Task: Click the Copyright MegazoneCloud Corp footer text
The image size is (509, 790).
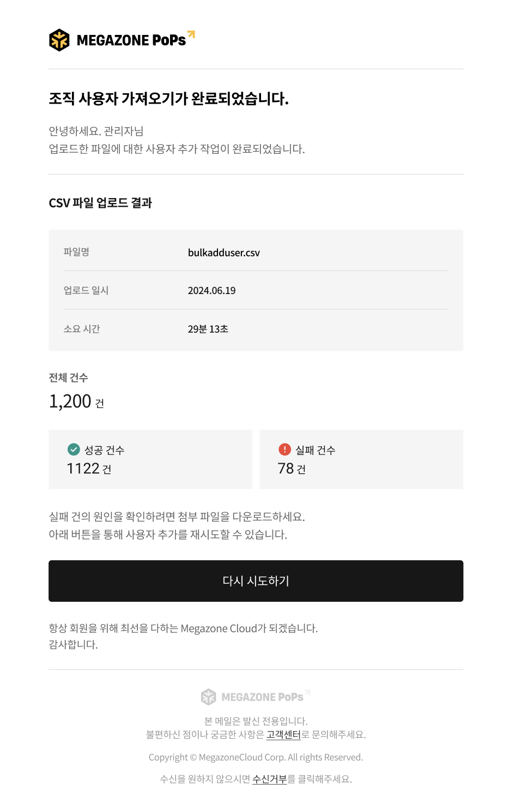Action: (x=256, y=757)
